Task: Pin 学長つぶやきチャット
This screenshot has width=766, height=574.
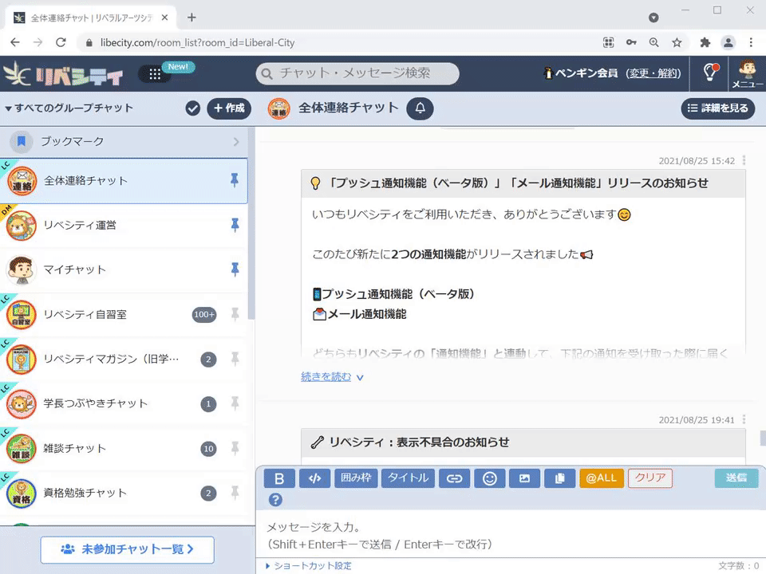Action: [235, 403]
